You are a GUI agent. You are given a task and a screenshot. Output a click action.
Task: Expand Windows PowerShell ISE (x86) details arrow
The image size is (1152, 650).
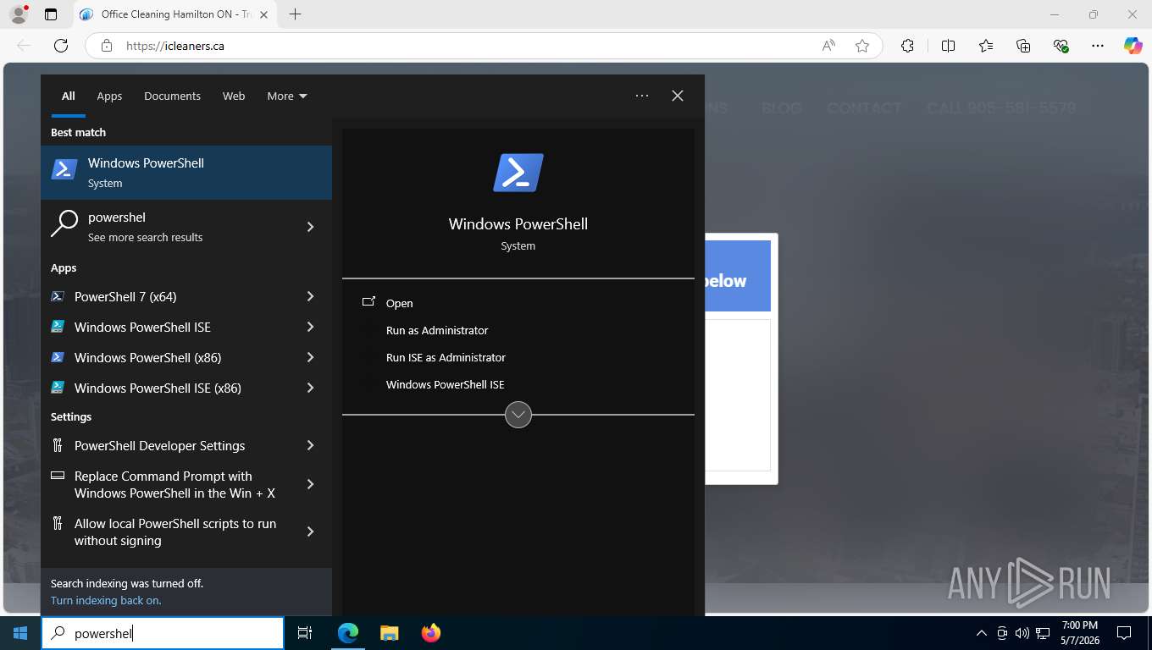click(x=310, y=388)
